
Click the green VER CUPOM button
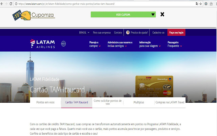click(123, 14)
